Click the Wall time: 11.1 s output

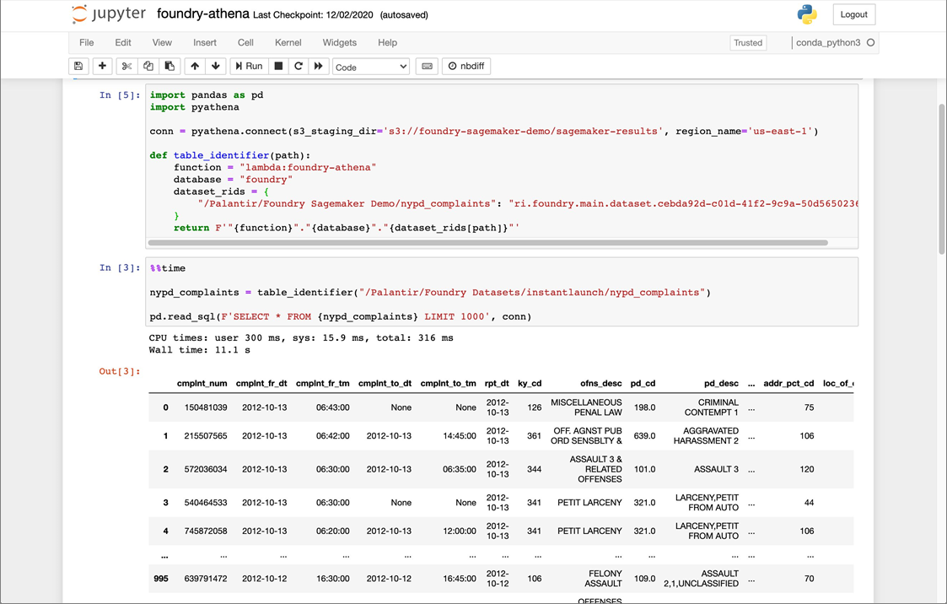(x=199, y=350)
